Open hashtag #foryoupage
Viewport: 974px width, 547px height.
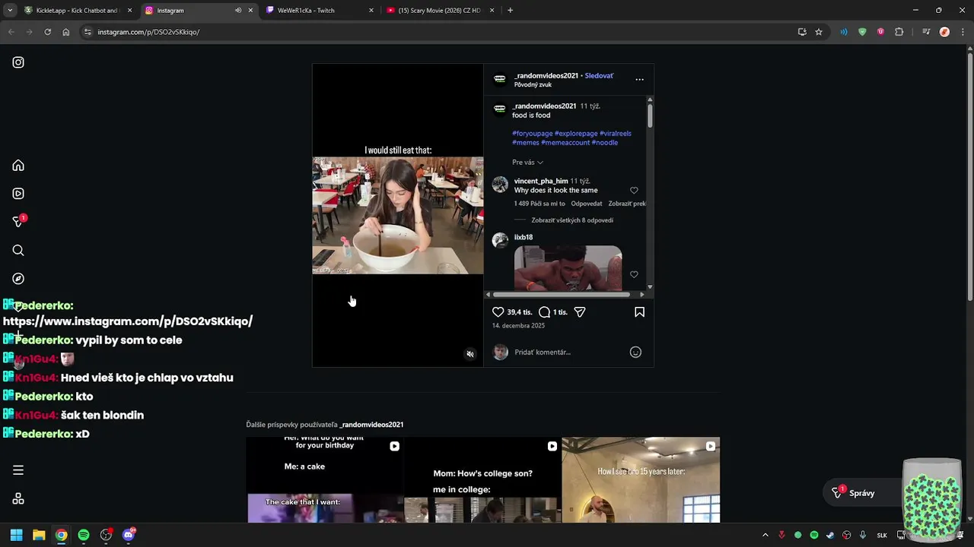point(532,134)
